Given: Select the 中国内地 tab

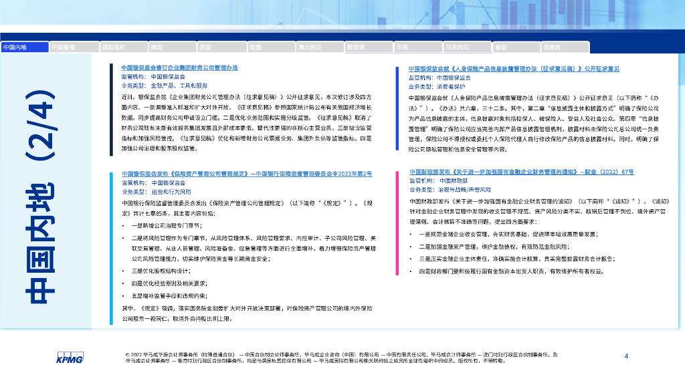Looking at the screenshot, I should coord(25,47).
